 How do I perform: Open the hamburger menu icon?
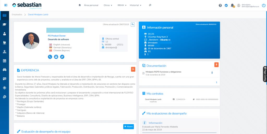6,5
